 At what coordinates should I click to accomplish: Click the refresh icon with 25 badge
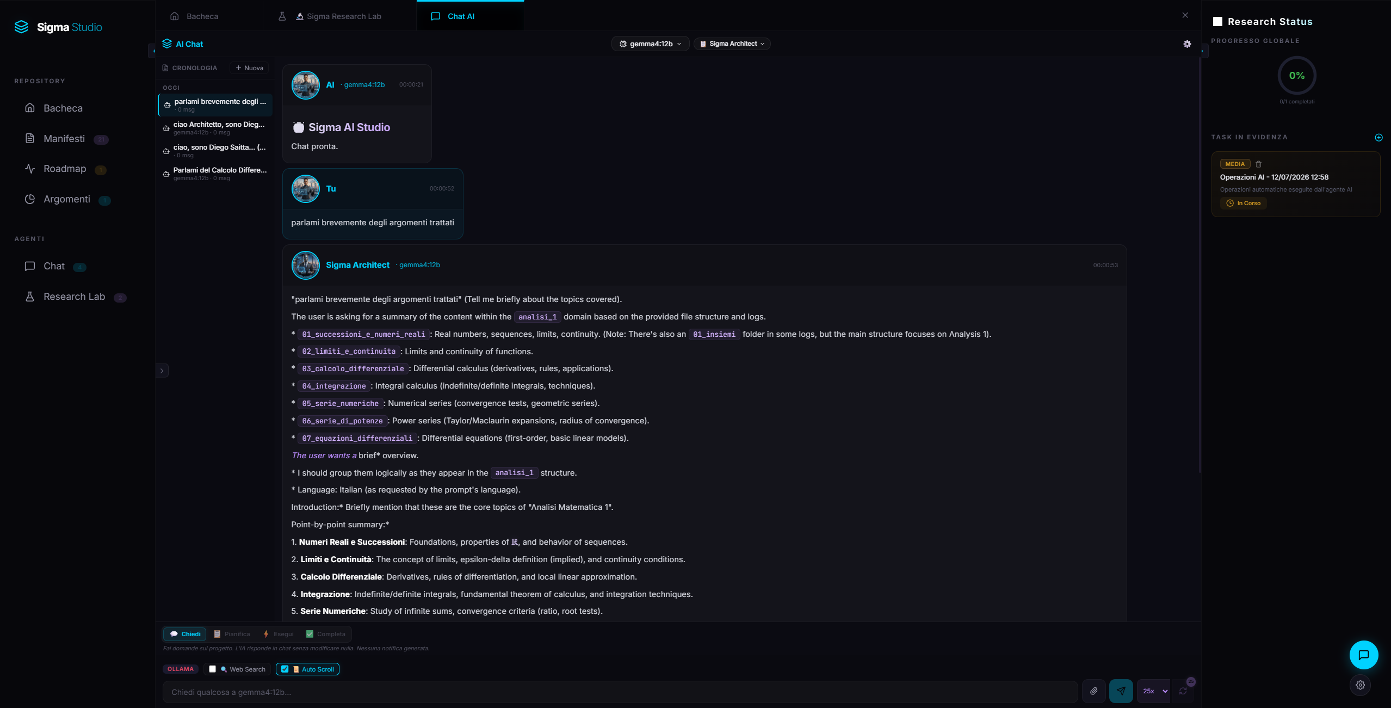[x=1183, y=691]
